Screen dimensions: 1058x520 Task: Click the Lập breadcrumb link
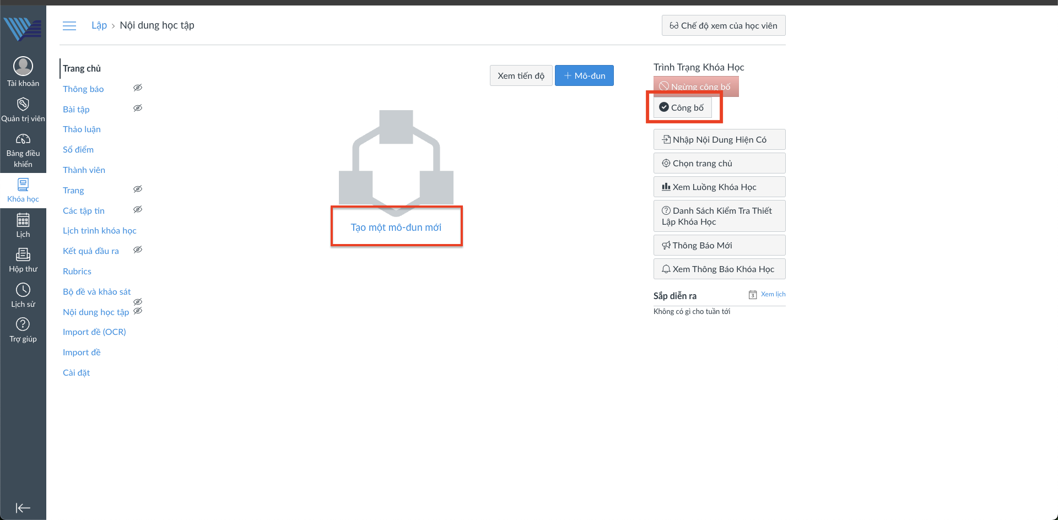coord(99,25)
